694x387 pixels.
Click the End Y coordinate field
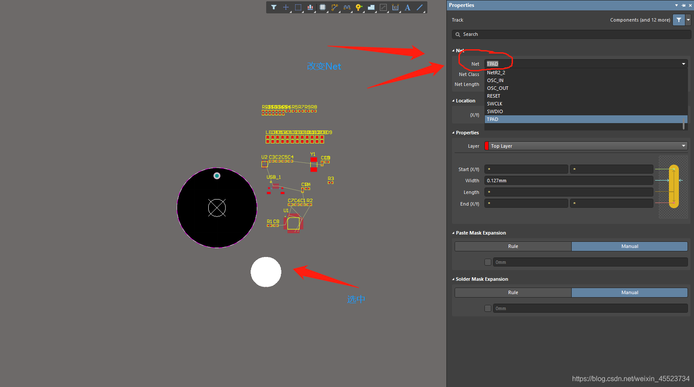(611, 203)
